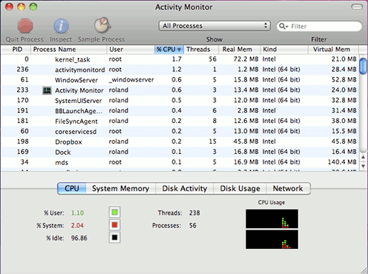The width and height of the screenshot is (368, 274).
Task: Select the Dock process row
Action: (x=180, y=152)
